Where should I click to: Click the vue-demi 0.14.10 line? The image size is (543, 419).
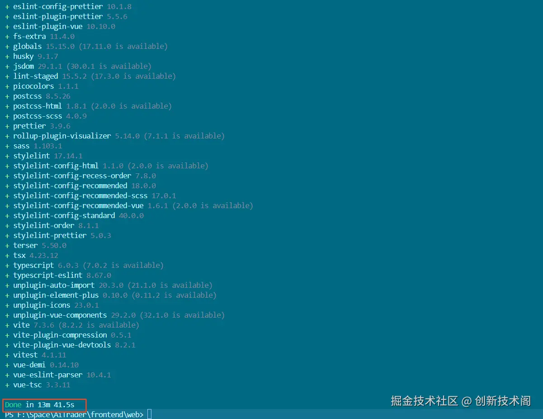pyautogui.click(x=42, y=365)
